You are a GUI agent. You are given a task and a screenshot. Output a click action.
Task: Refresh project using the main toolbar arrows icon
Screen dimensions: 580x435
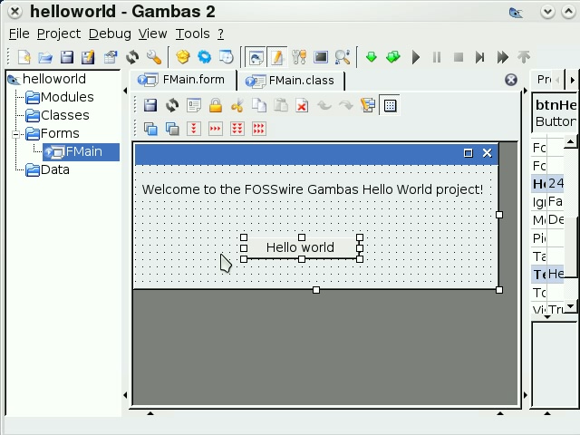132,57
